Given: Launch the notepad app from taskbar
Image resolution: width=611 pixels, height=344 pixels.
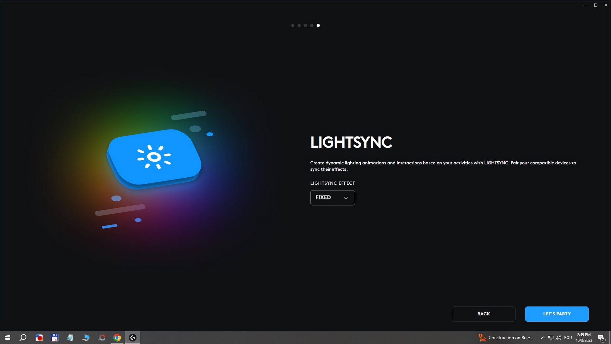Looking at the screenshot, I should pos(70,338).
